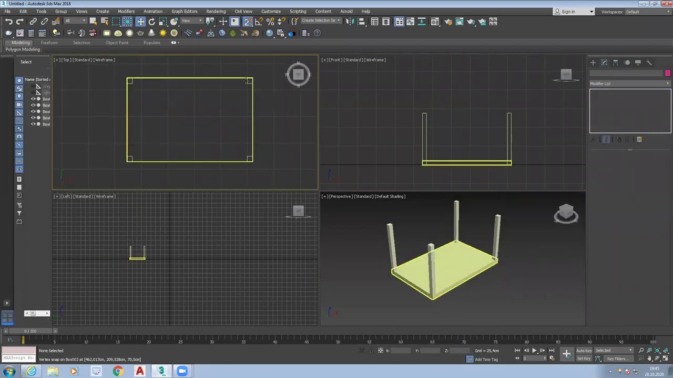Activate the Unlink Selection tool

44,22
